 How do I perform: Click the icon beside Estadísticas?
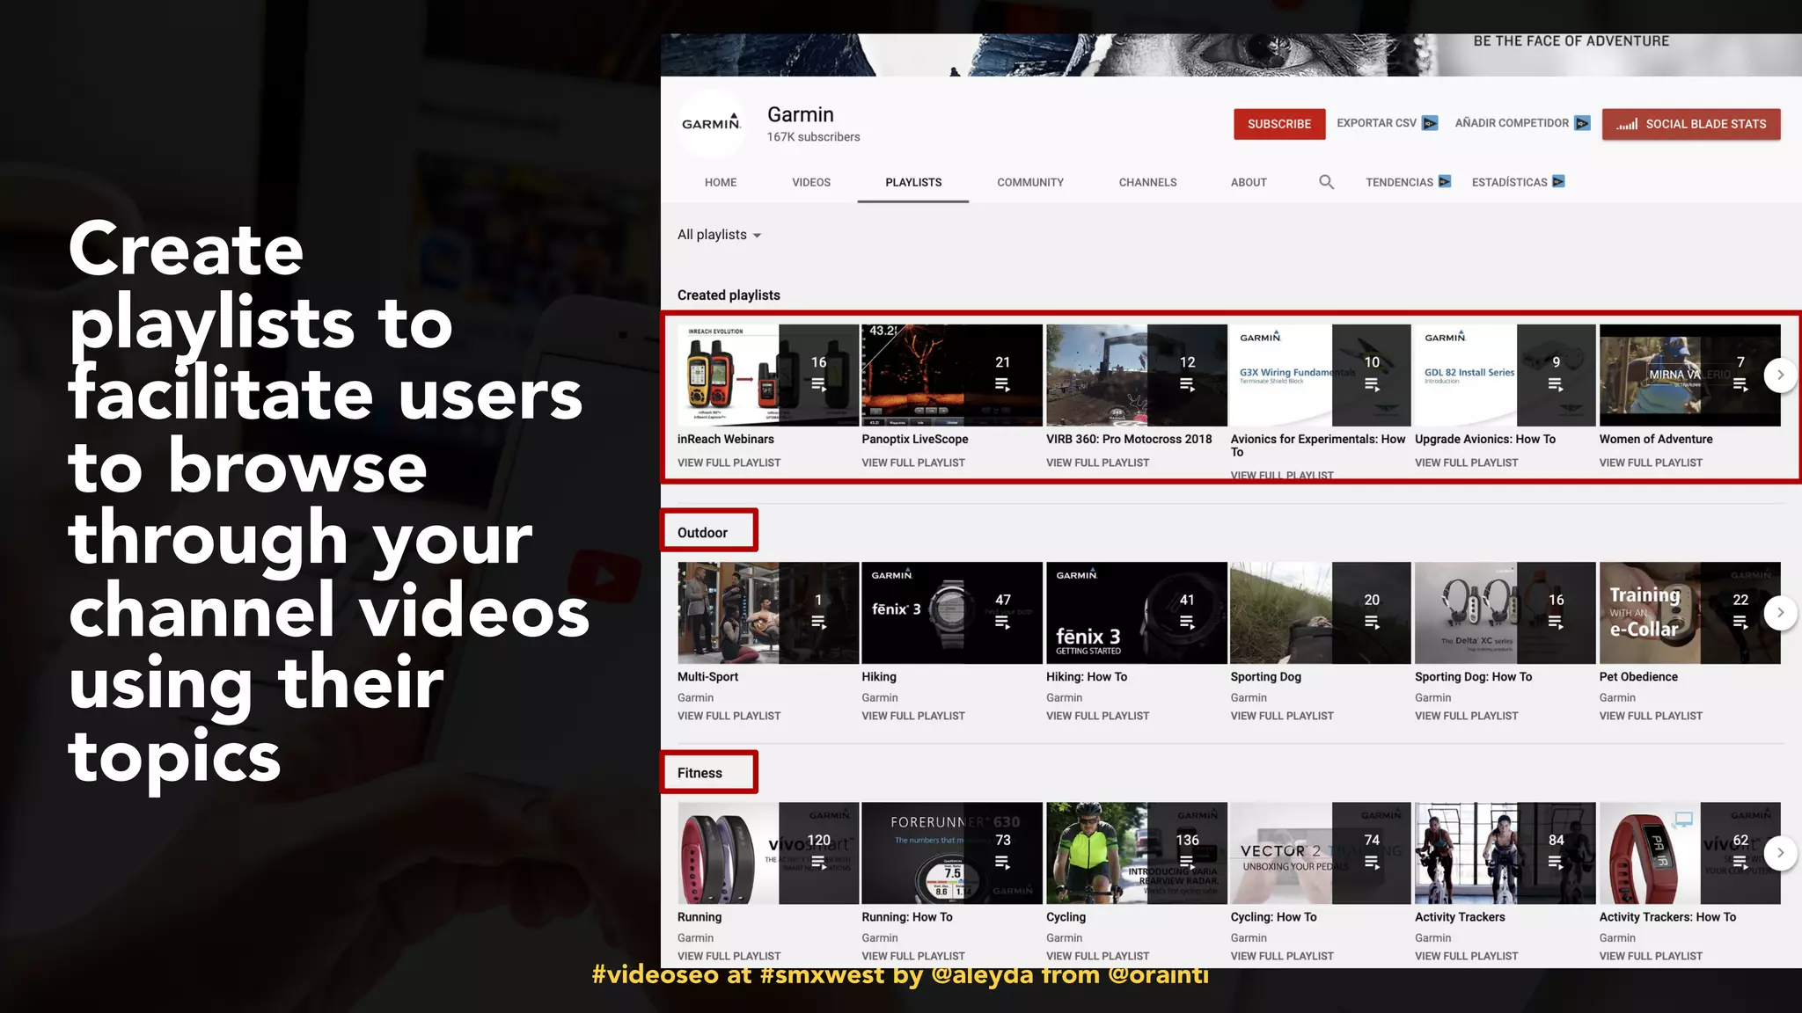coord(1558,181)
